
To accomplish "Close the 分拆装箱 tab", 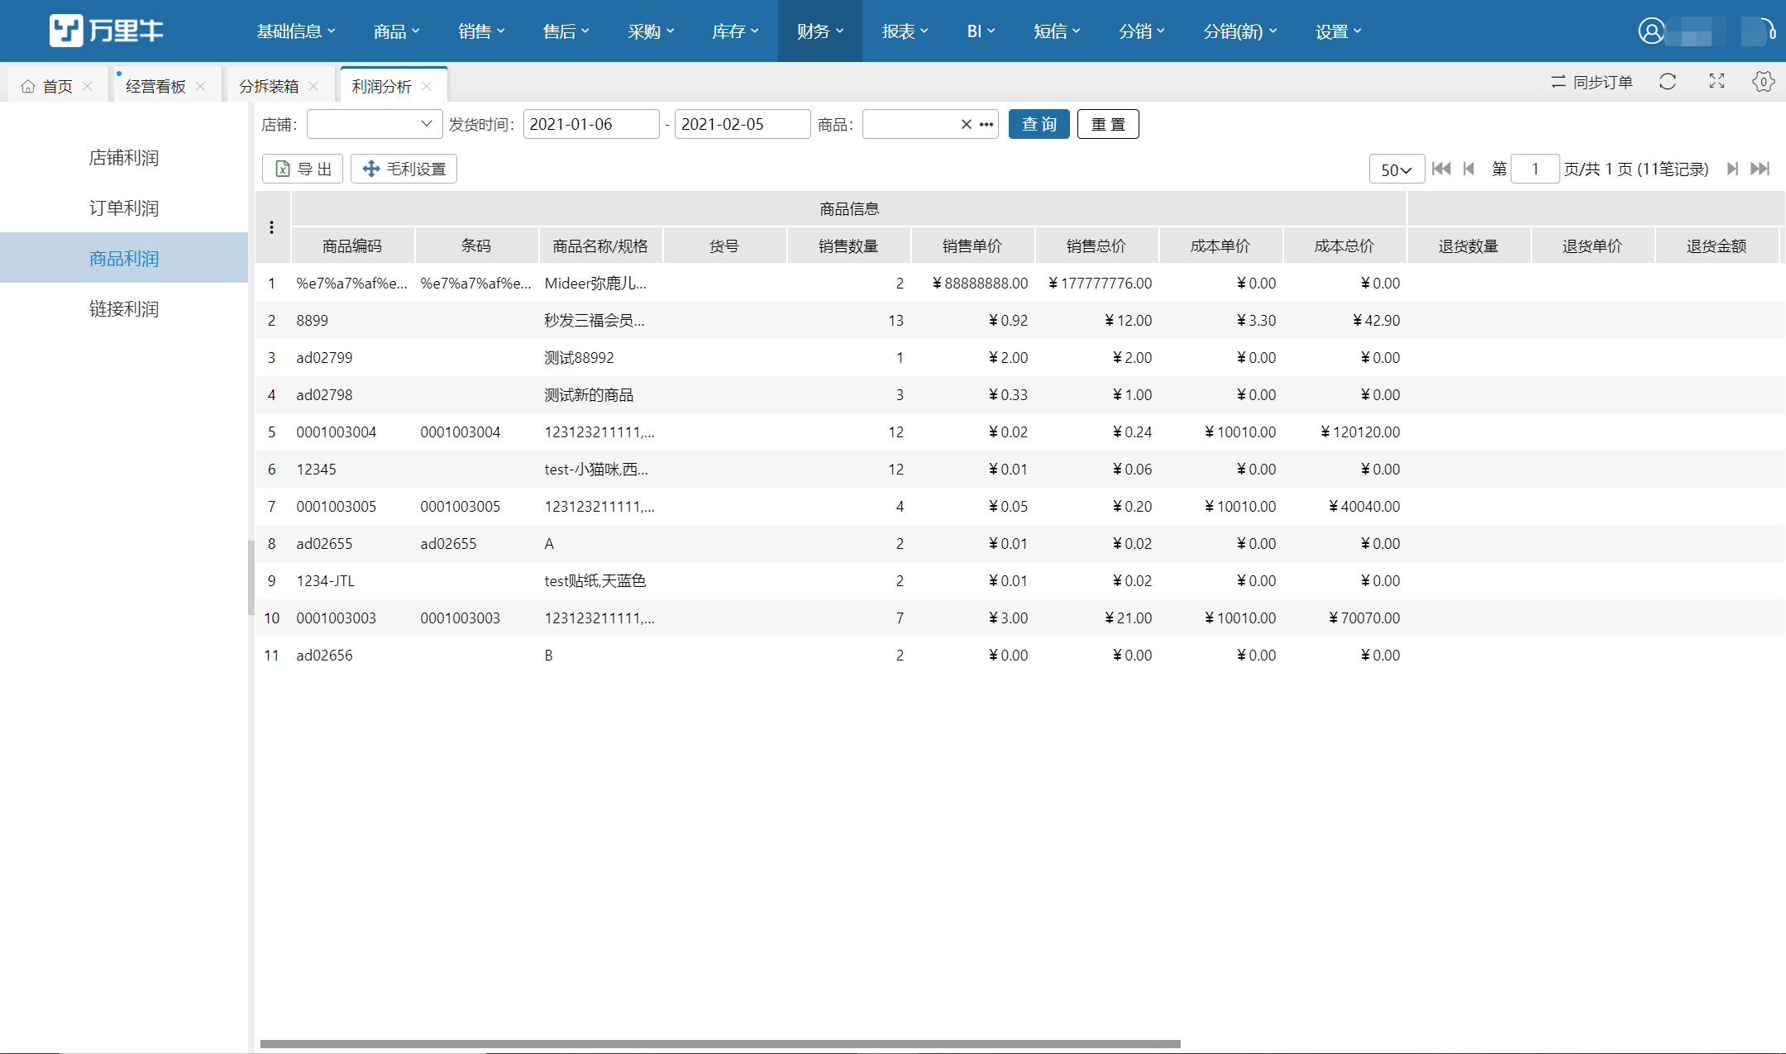I will point(313,86).
